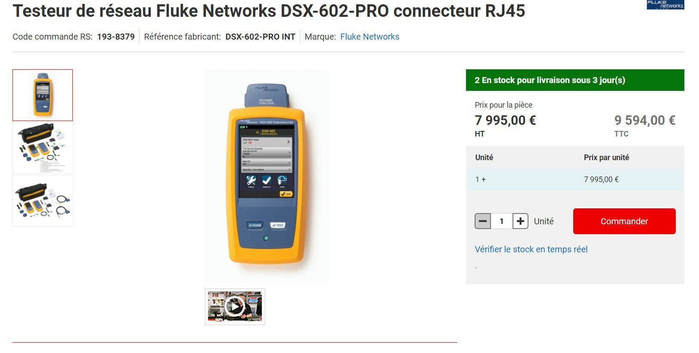Select the 1 + unit pricing row
699x353 pixels.
pos(575,180)
